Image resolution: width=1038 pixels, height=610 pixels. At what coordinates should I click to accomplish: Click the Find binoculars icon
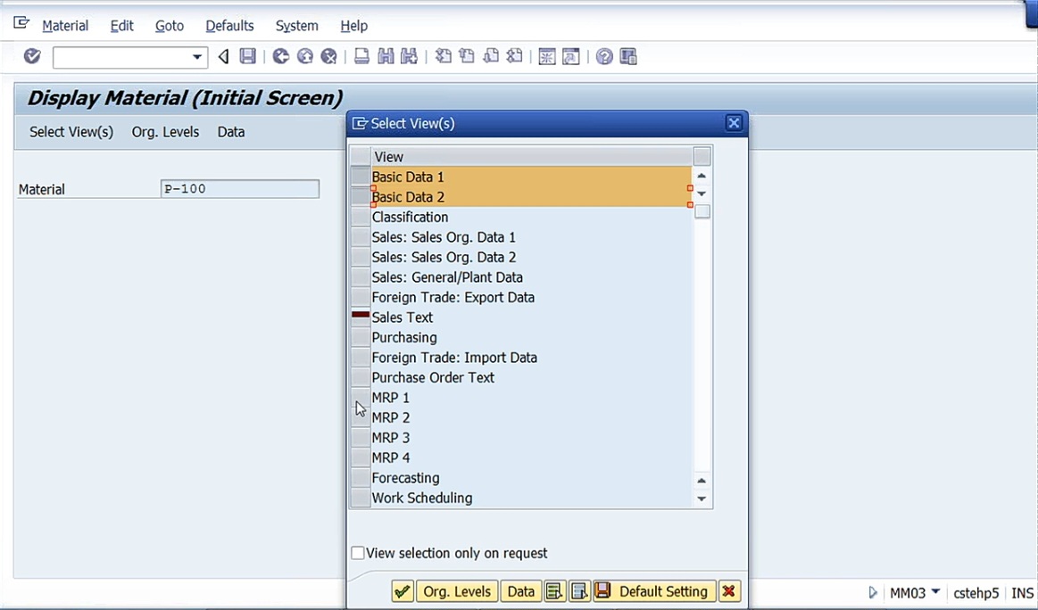coord(386,56)
